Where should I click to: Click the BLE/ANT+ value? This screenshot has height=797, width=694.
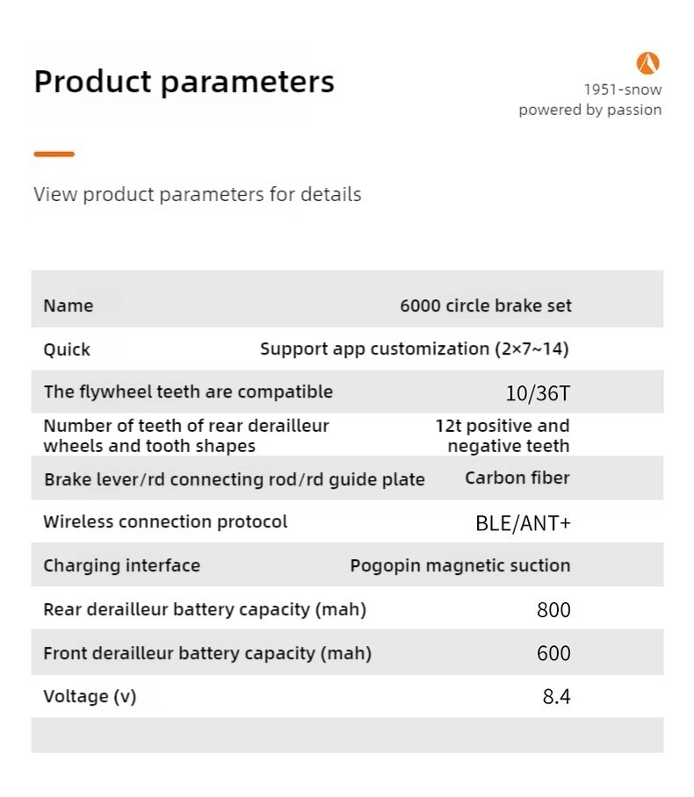point(523,523)
